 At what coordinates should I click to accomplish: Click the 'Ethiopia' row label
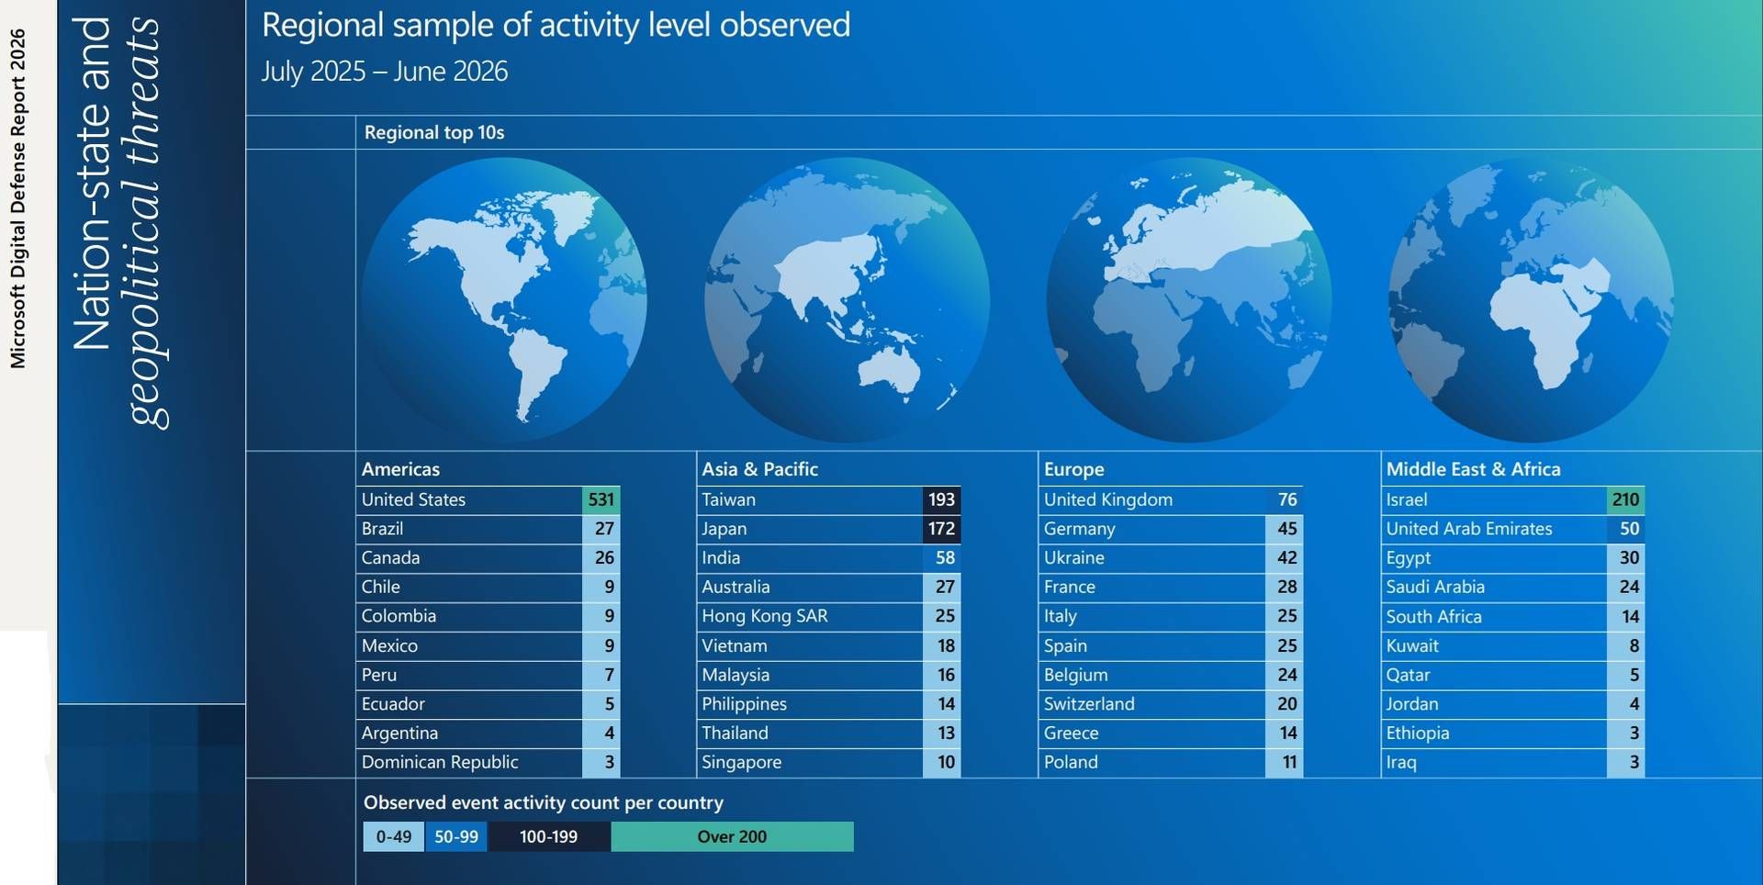click(1418, 733)
